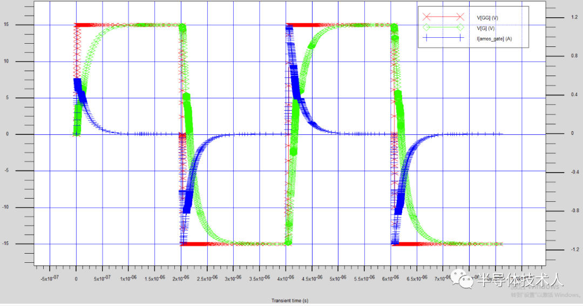Click the 2.5x10-06 x-axis tick label
This screenshot has height=306, width=583.
click(207, 278)
